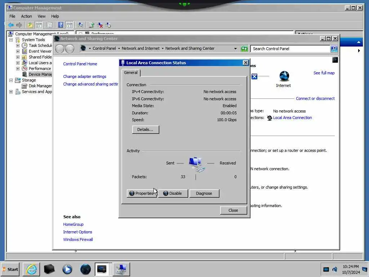Expand the Local Users node
The height and width of the screenshot is (277, 369).
18,63
